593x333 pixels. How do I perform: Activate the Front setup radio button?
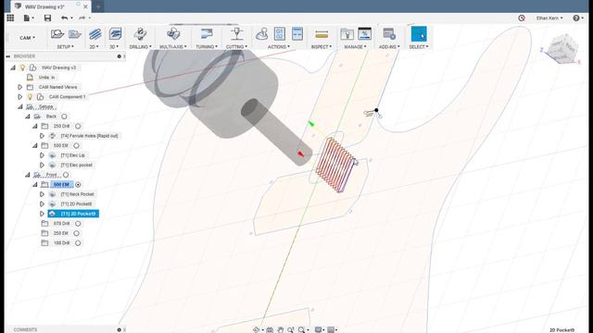pyautogui.click(x=66, y=175)
